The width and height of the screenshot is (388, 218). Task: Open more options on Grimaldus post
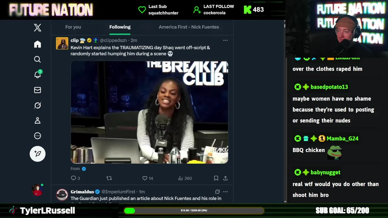[x=225, y=192]
